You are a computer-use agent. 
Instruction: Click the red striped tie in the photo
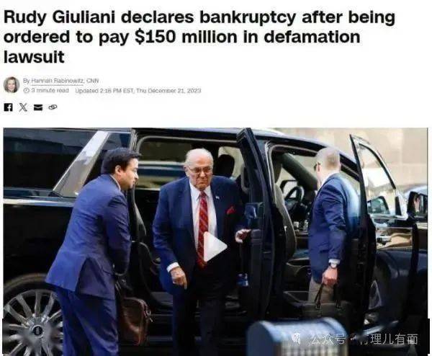202,228
